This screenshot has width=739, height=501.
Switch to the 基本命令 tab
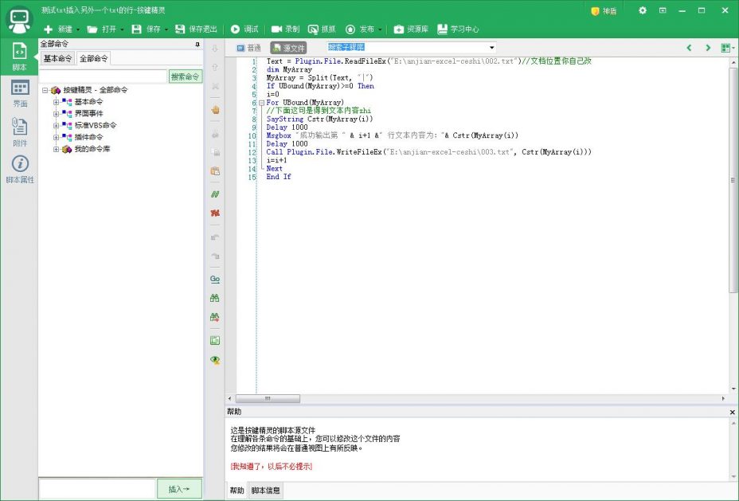[57, 59]
